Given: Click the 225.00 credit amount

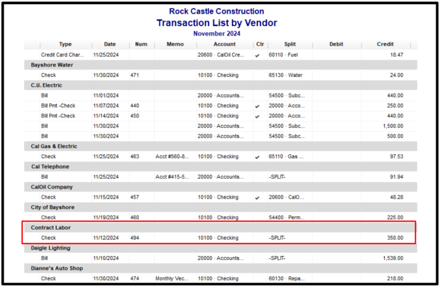Looking at the screenshot, I should pos(395,217).
